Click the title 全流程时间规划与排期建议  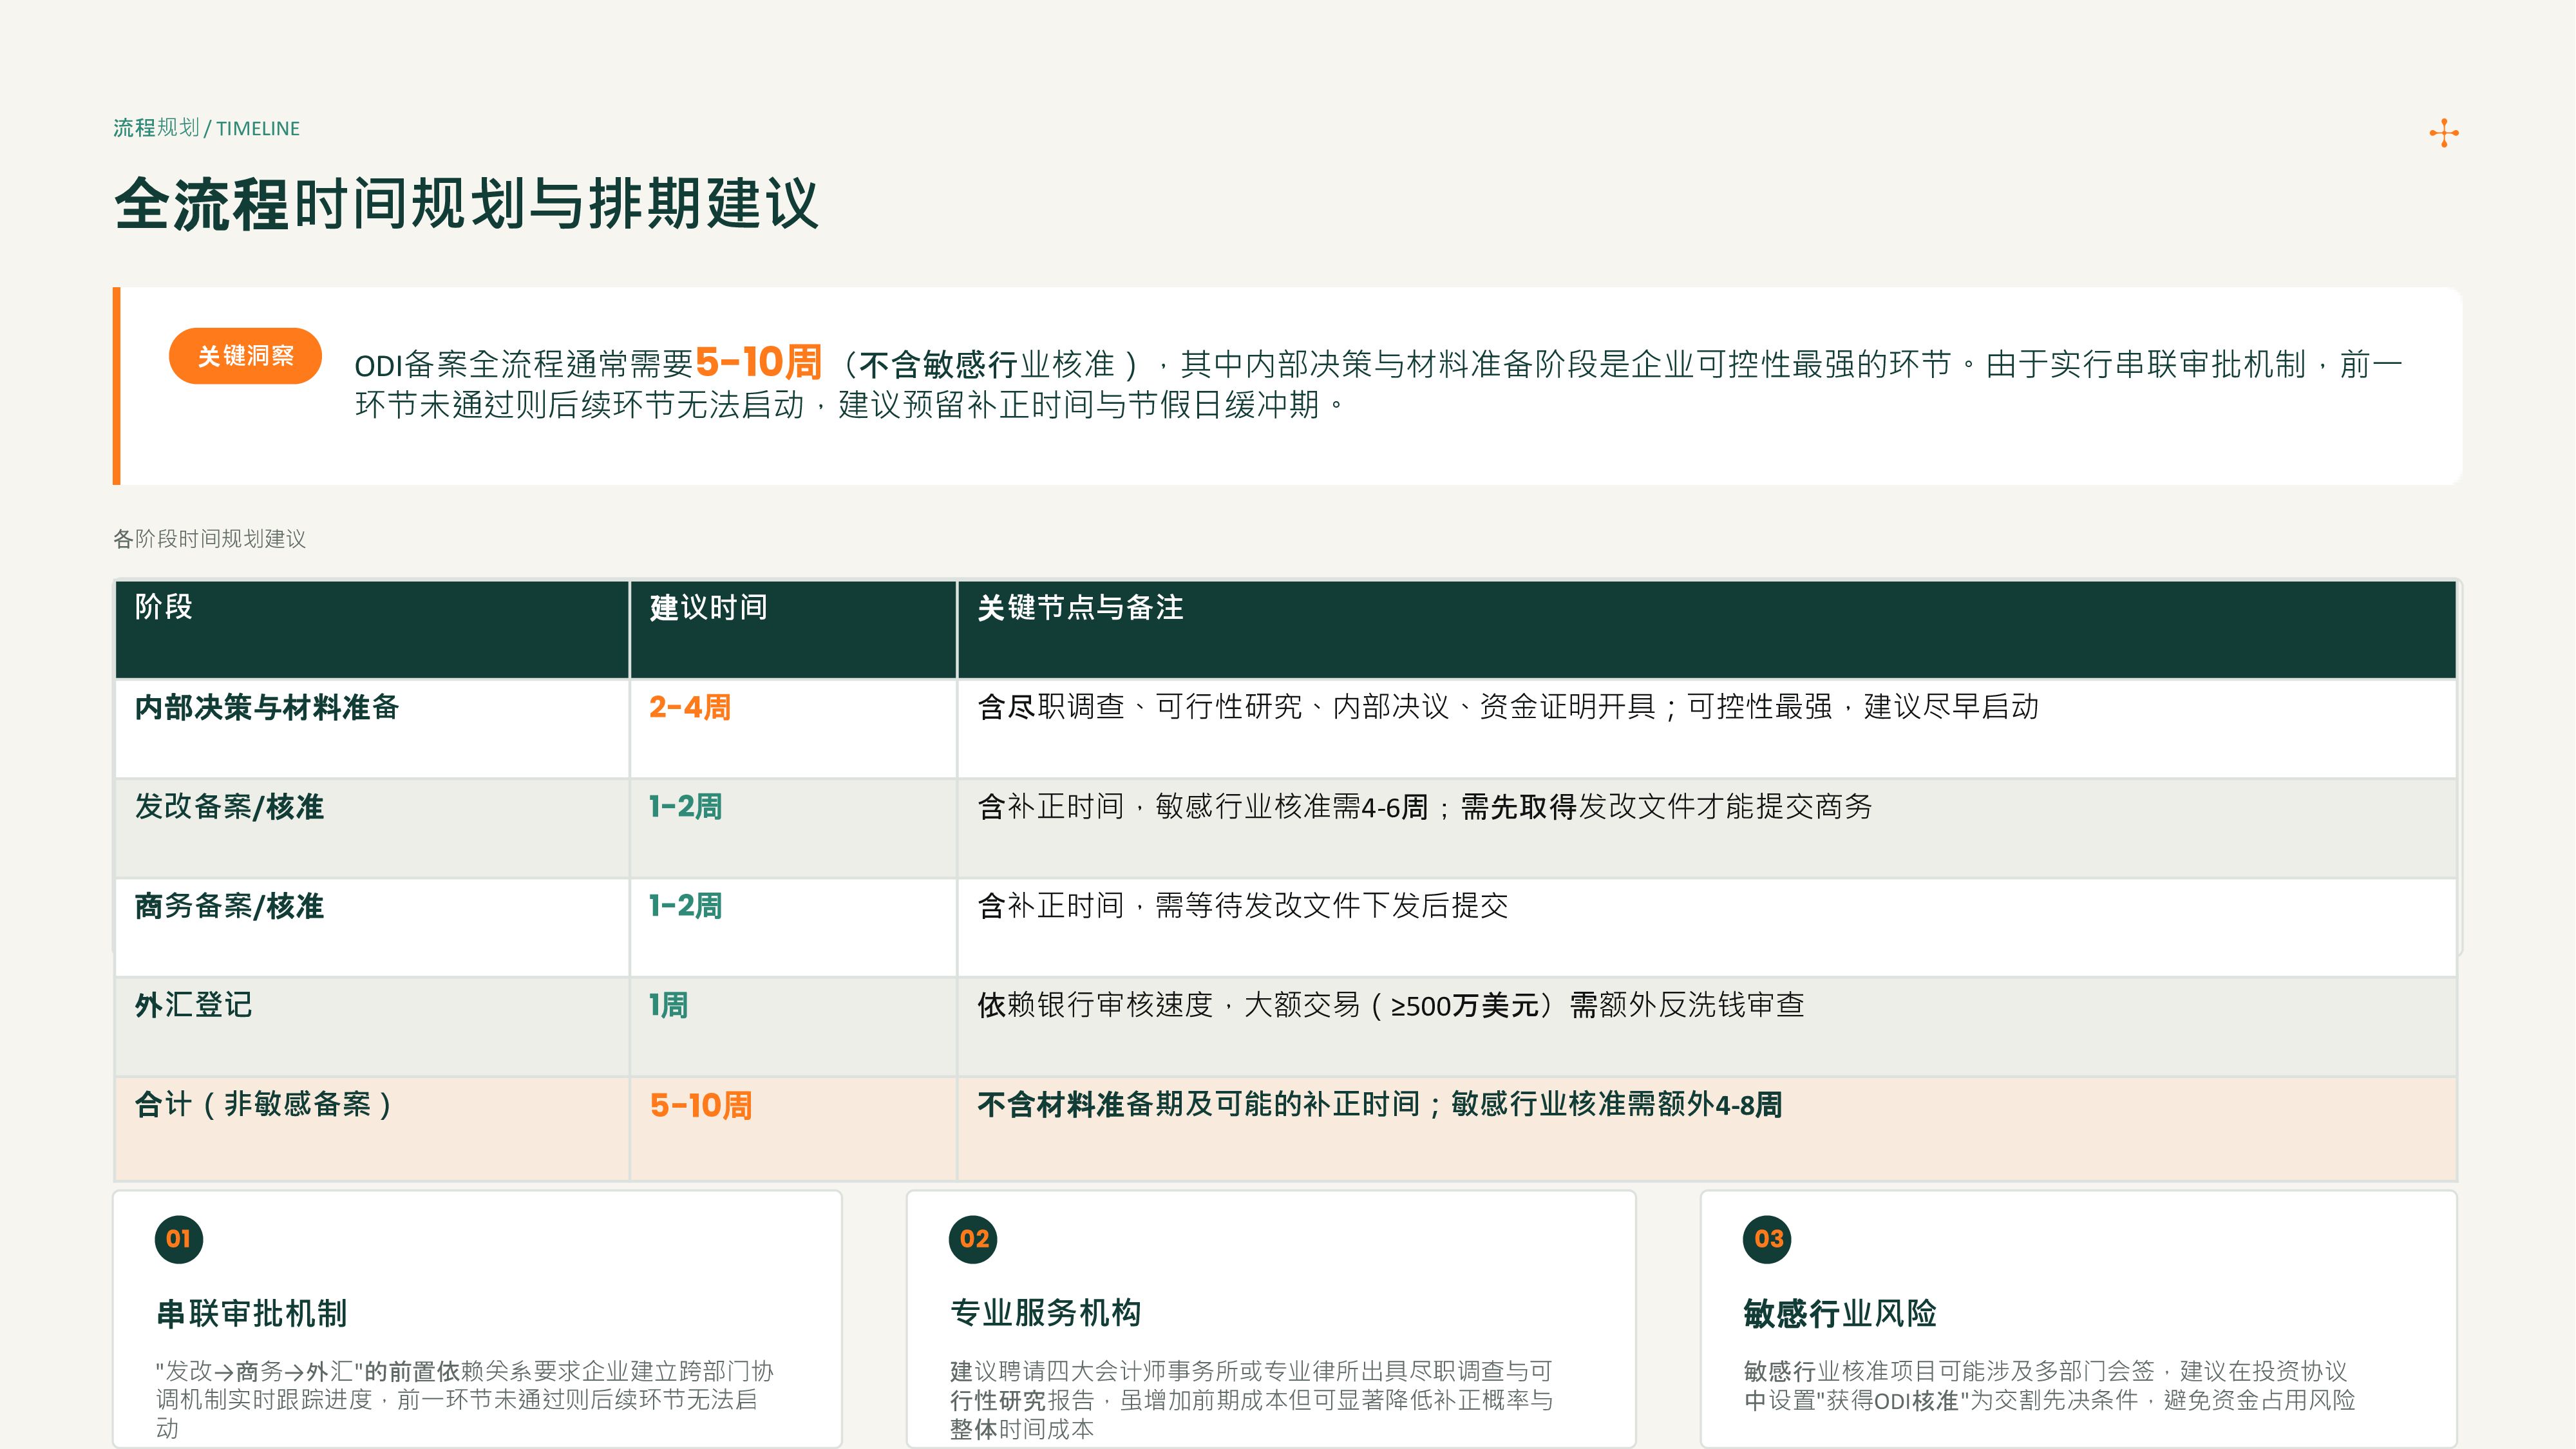tap(467, 204)
